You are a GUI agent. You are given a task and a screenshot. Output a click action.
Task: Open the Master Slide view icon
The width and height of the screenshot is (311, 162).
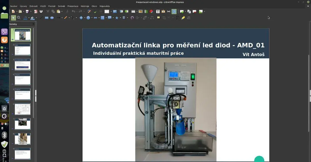tap(115, 11)
